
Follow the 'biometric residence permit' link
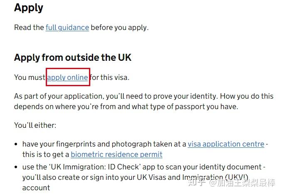[x=116, y=154]
